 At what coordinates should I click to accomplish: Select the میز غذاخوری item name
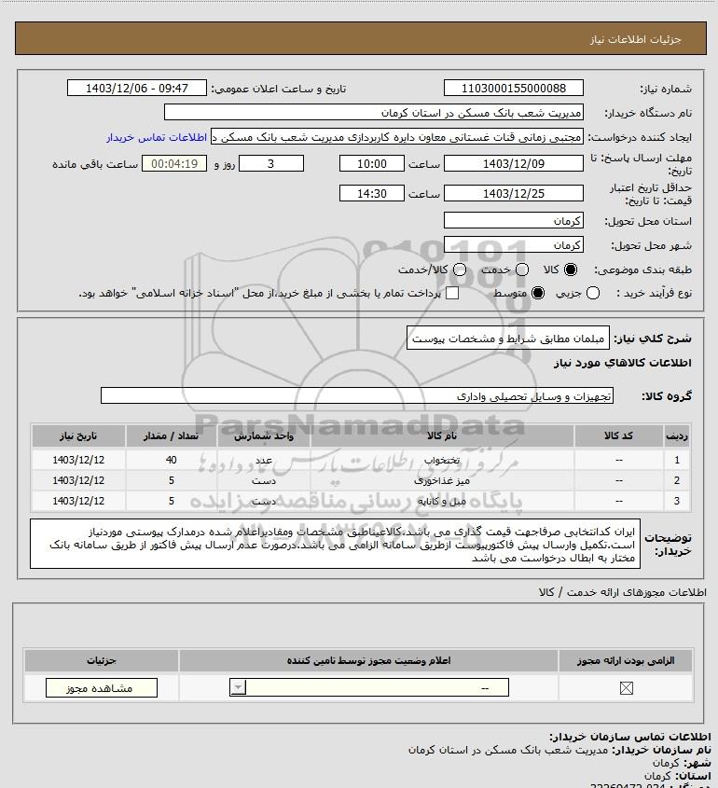click(442, 481)
